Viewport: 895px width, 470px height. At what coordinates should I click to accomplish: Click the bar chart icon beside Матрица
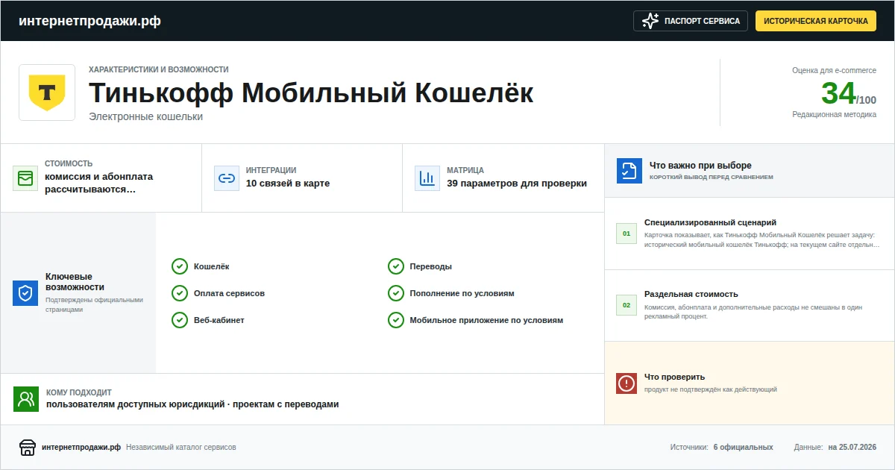(427, 178)
